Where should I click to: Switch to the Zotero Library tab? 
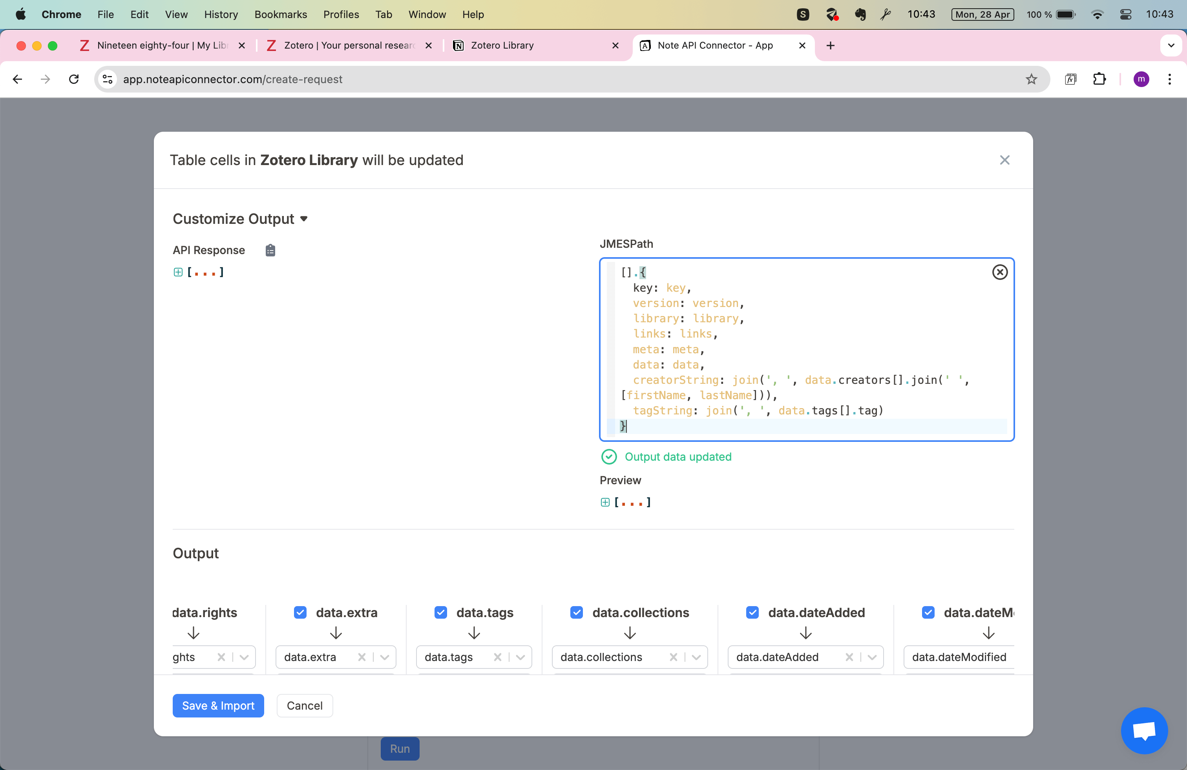[x=536, y=45]
